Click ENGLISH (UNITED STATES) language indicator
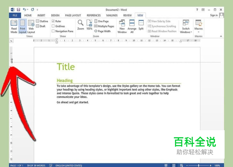This screenshot has width=233, height=167. point(69,165)
